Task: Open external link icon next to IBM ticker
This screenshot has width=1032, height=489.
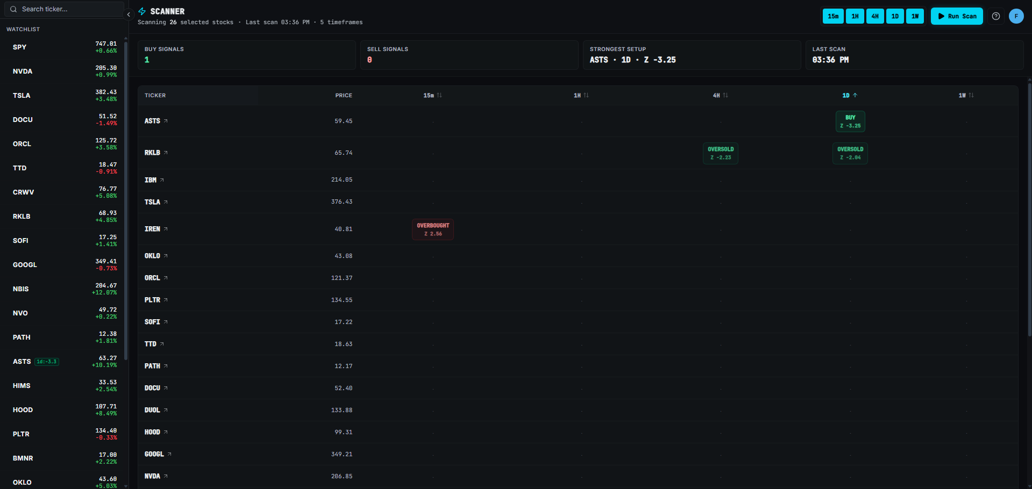Action: [x=162, y=180]
